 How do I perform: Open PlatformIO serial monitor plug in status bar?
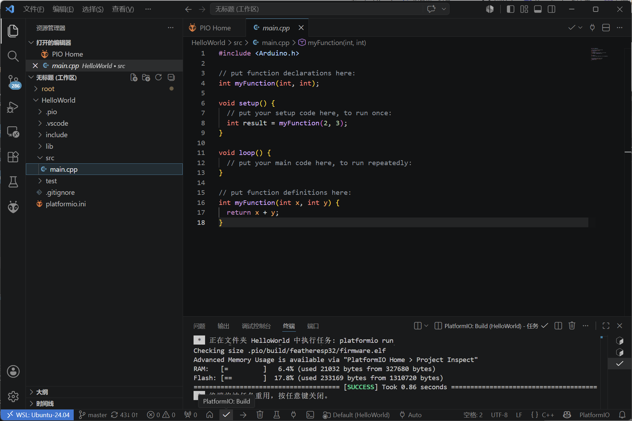293,415
